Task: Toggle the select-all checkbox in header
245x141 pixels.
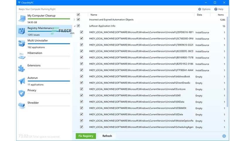Action: (x=78, y=15)
